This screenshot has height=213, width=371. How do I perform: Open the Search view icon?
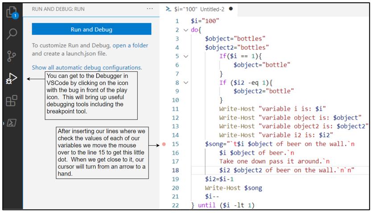(12, 34)
